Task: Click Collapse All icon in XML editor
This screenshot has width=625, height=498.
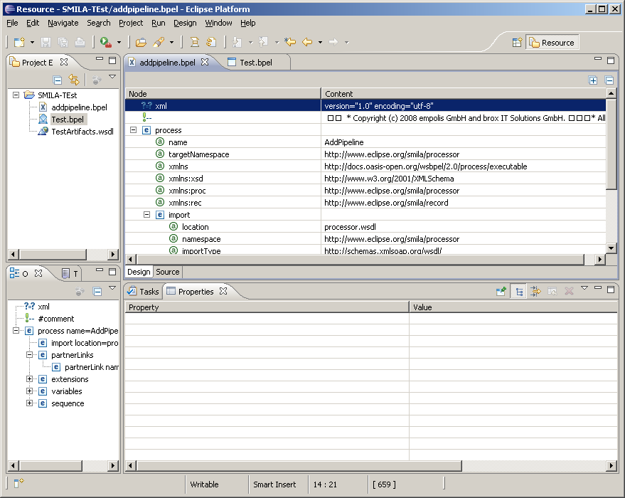Action: point(609,80)
